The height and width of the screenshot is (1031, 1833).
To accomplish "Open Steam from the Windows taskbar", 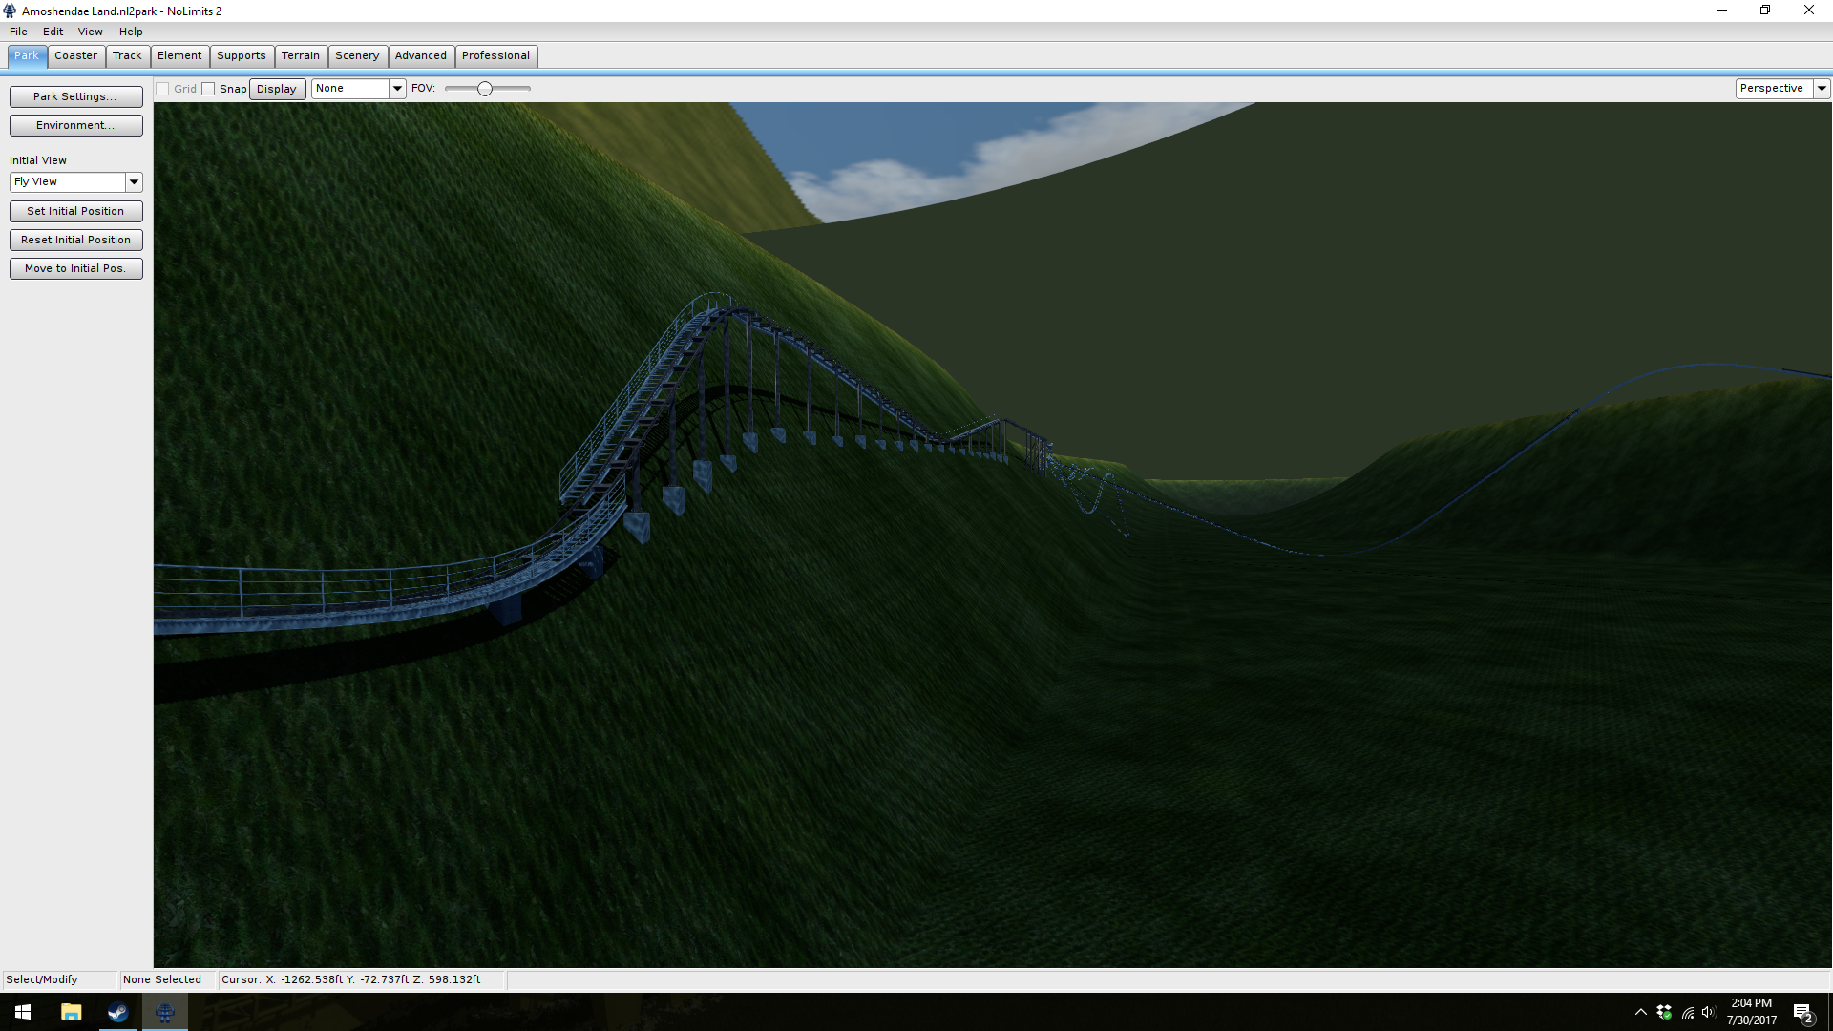I will 117,1012.
